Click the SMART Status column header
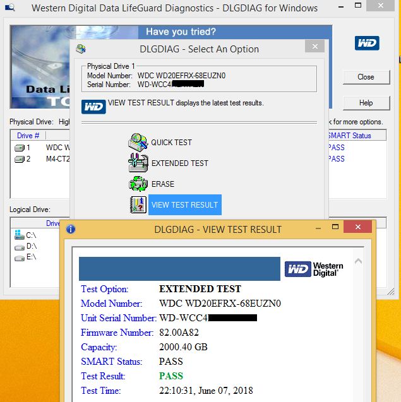Image resolution: width=401 pixels, height=402 pixels. (357, 136)
